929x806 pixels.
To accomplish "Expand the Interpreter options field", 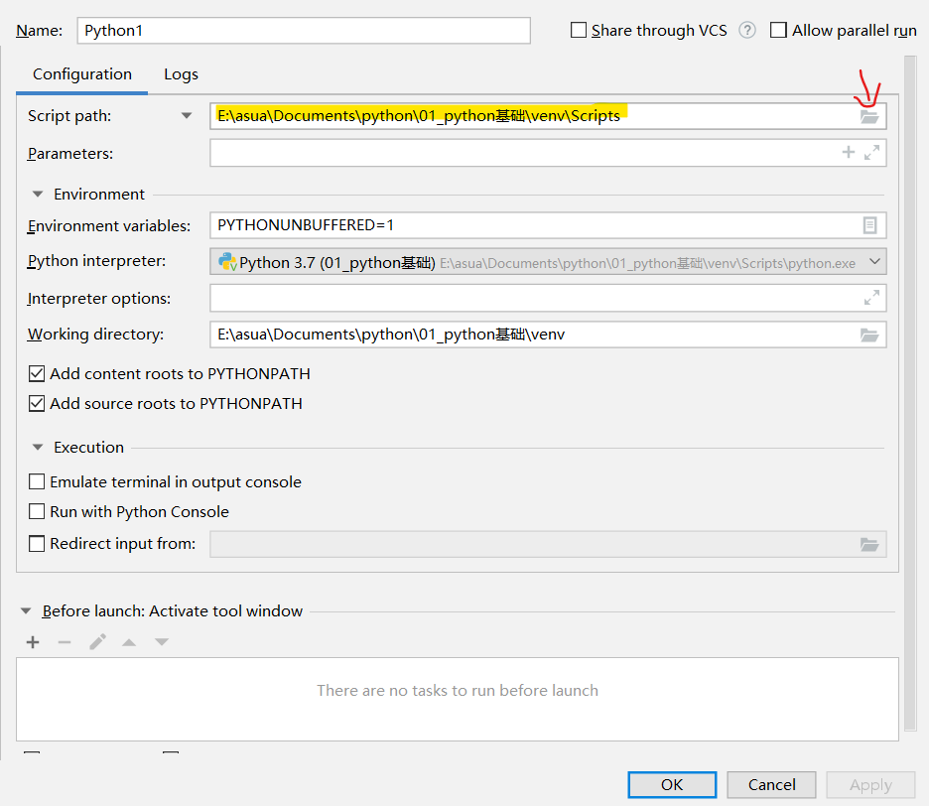I will tap(871, 298).
